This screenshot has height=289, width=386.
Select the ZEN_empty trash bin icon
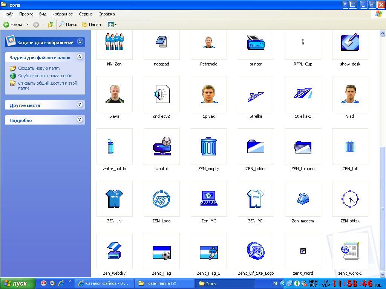[x=209, y=146]
